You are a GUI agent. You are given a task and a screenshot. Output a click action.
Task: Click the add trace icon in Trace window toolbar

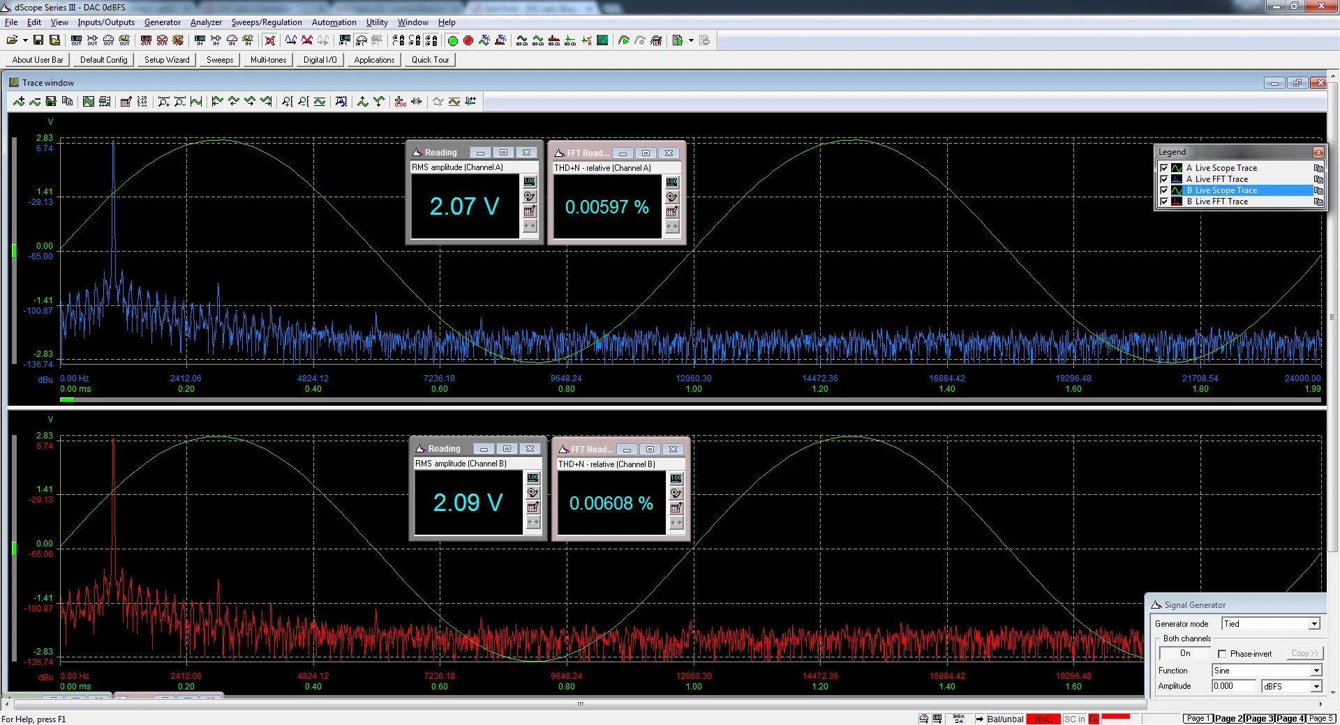19,102
